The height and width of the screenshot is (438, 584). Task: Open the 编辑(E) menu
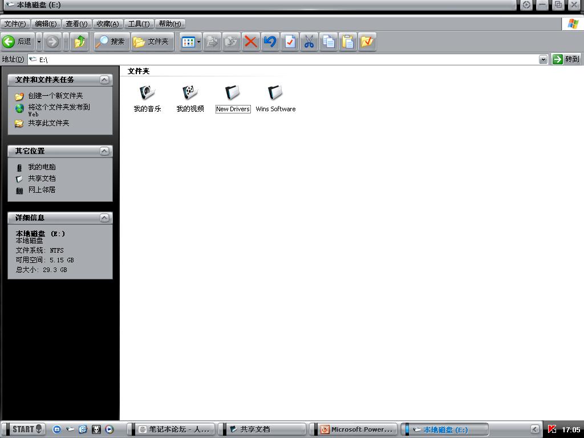[46, 24]
